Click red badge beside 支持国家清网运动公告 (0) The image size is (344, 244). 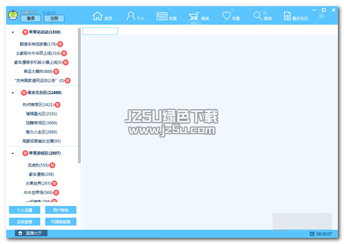(68, 80)
